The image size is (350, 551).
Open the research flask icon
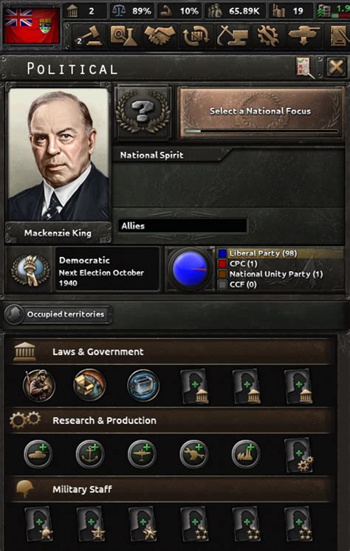point(124,36)
